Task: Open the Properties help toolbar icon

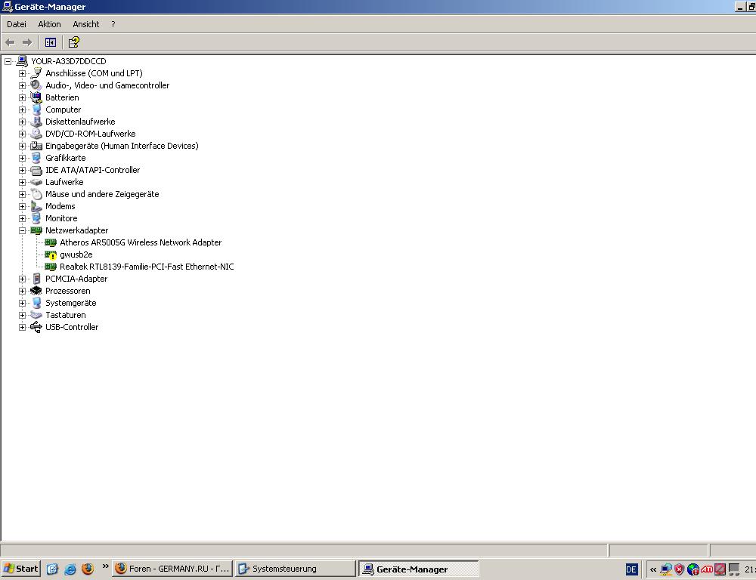Action: 74,42
